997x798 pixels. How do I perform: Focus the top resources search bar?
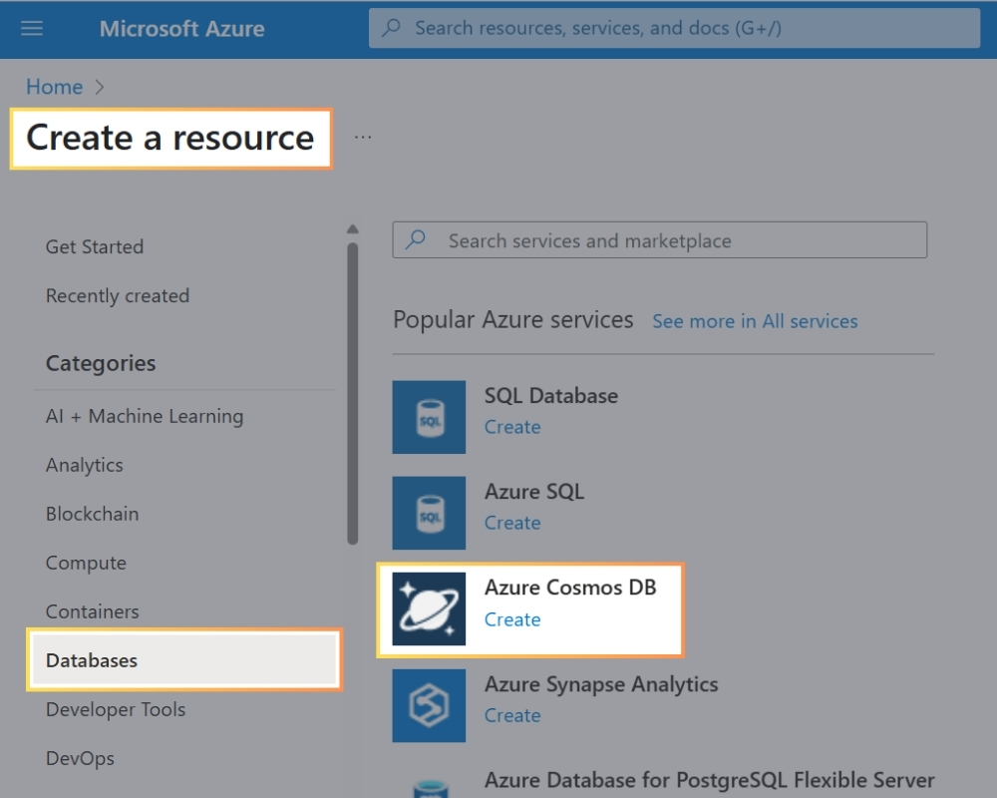click(x=674, y=28)
